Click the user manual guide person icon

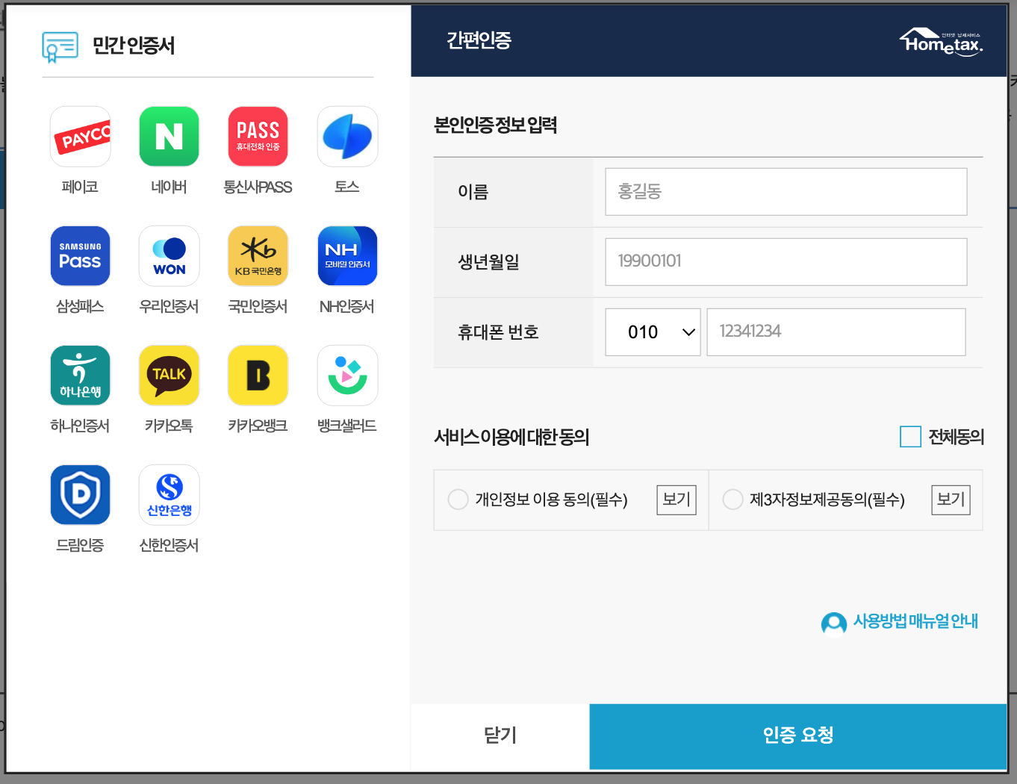[833, 623]
